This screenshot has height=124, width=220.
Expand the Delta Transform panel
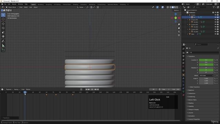pyautogui.click(x=195, y=87)
